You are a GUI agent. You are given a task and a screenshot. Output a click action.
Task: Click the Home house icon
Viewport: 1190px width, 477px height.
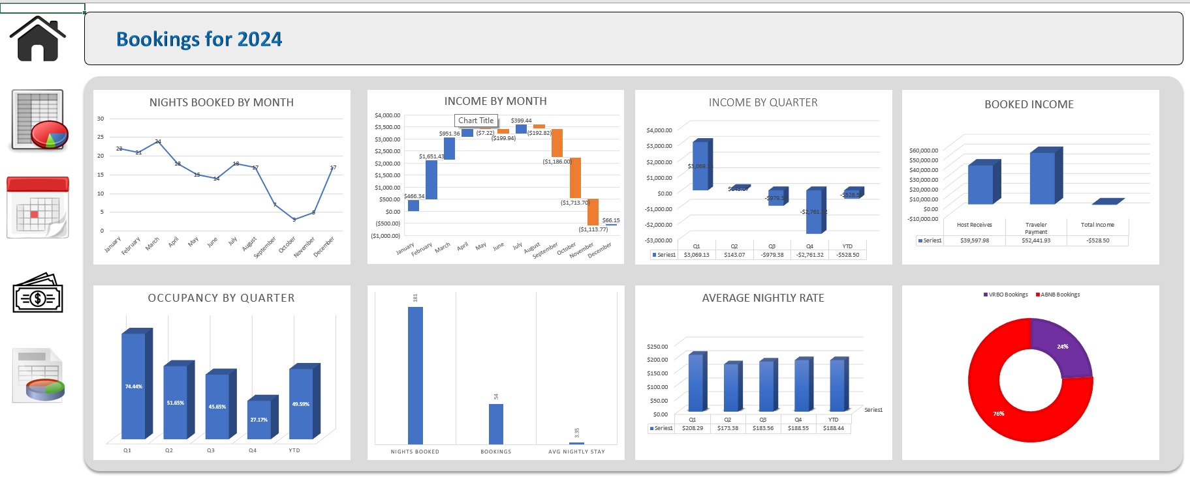38,39
